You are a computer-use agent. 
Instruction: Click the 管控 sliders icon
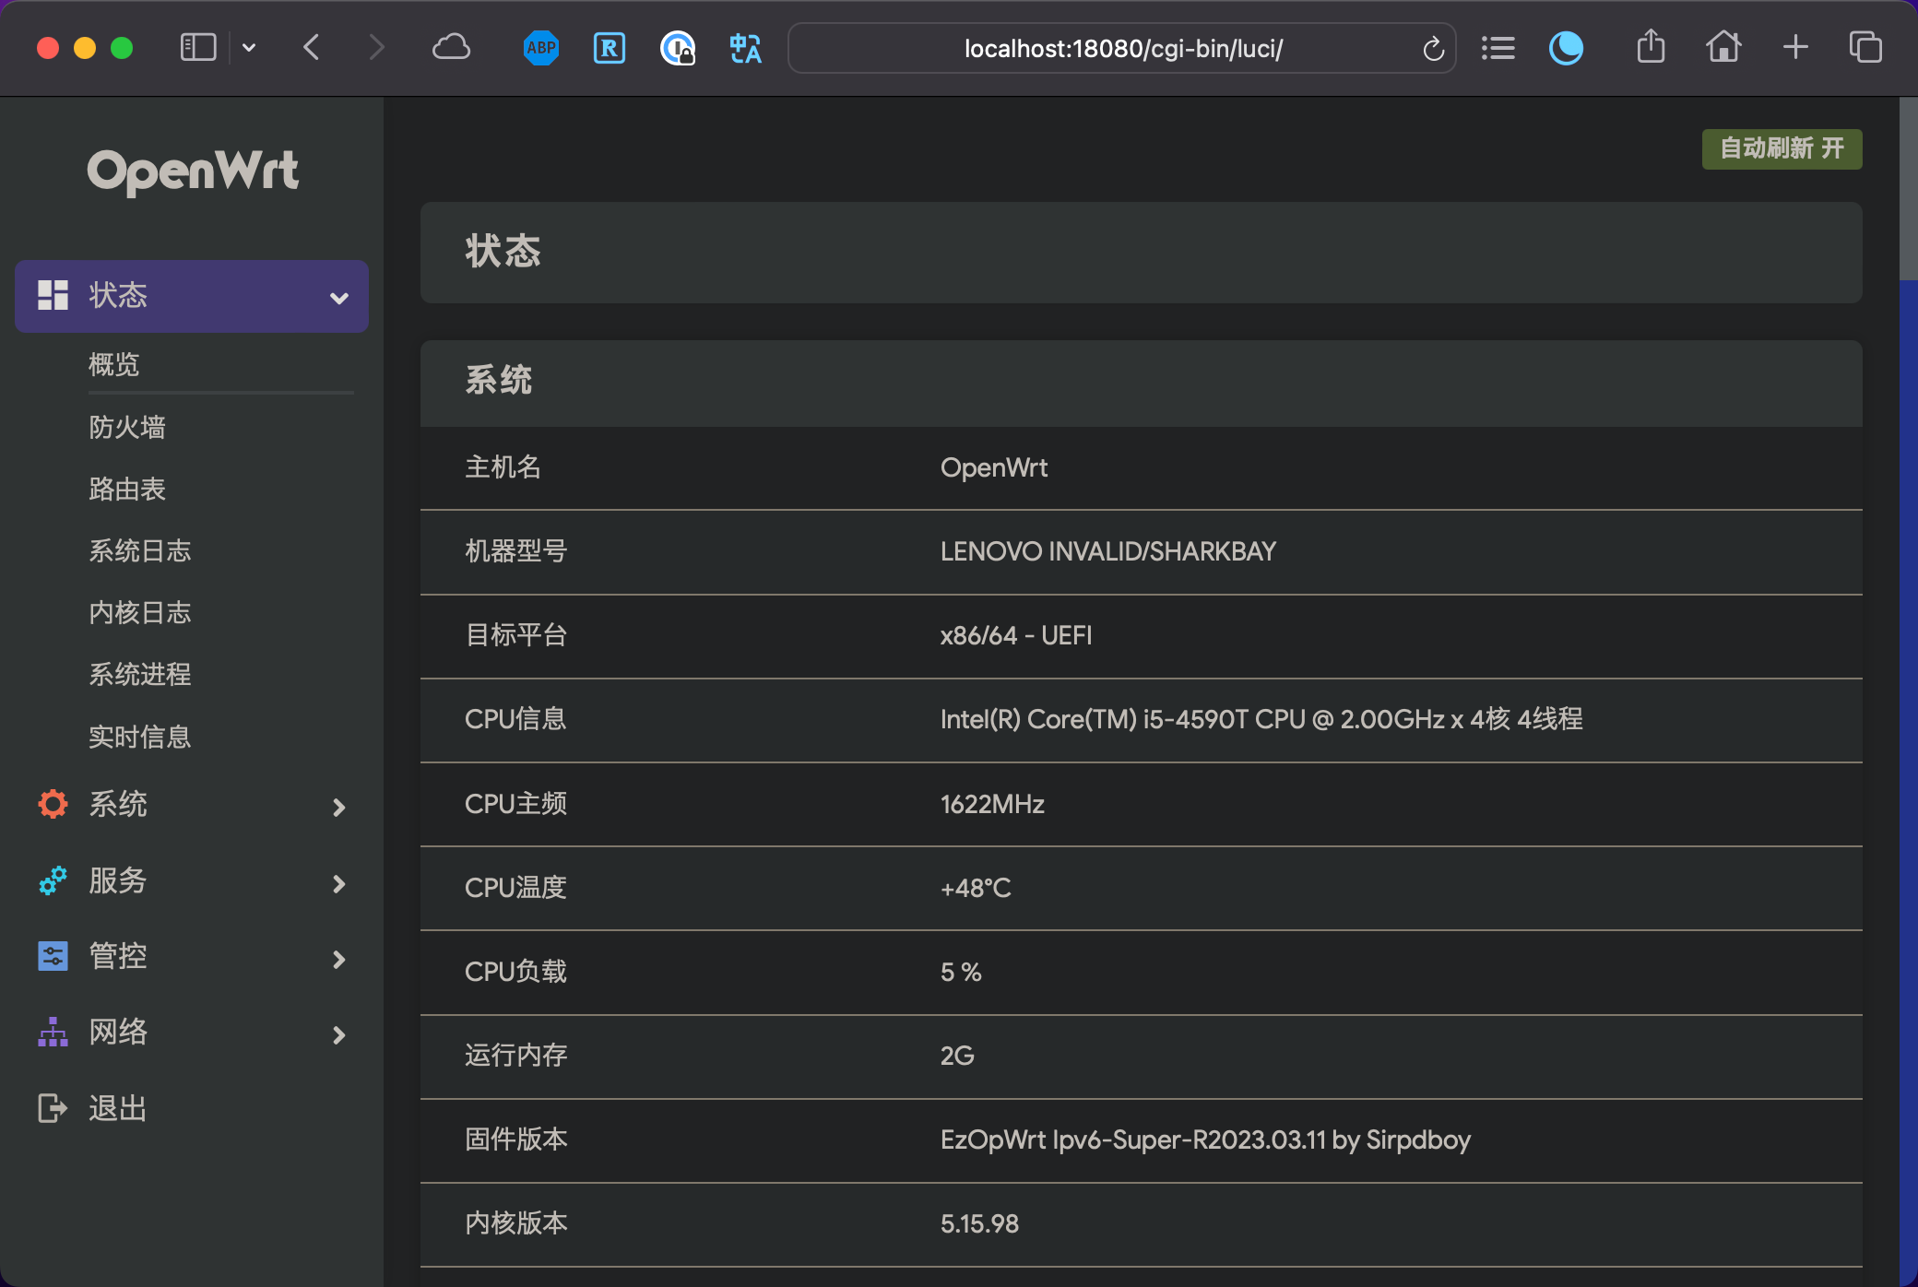point(53,957)
